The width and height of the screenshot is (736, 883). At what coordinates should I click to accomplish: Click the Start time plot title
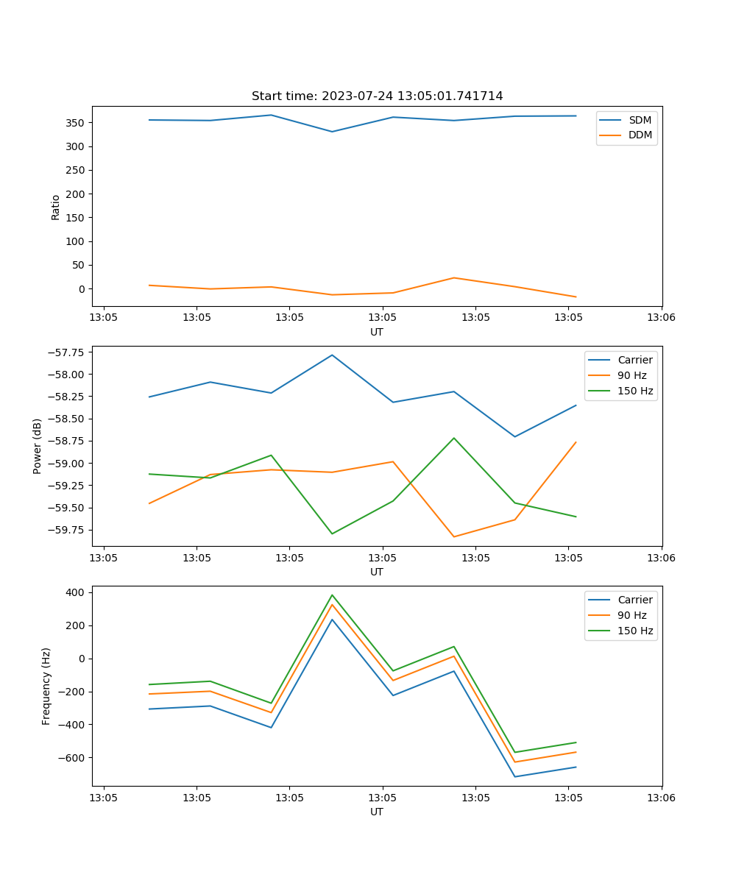377,96
